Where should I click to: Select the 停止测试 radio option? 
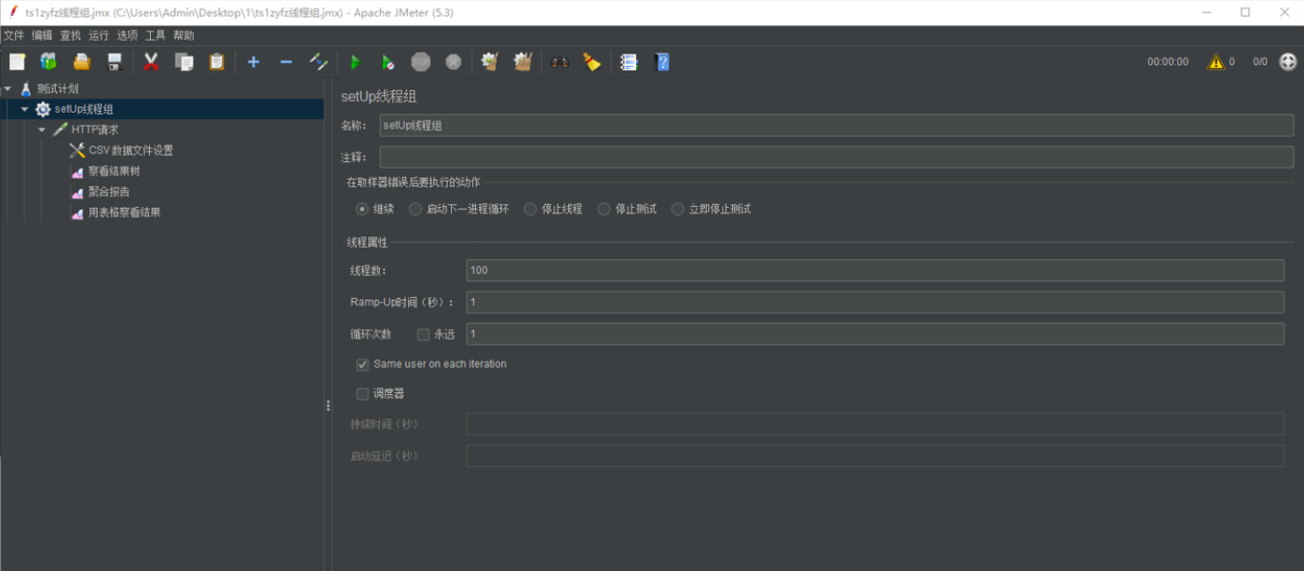604,209
